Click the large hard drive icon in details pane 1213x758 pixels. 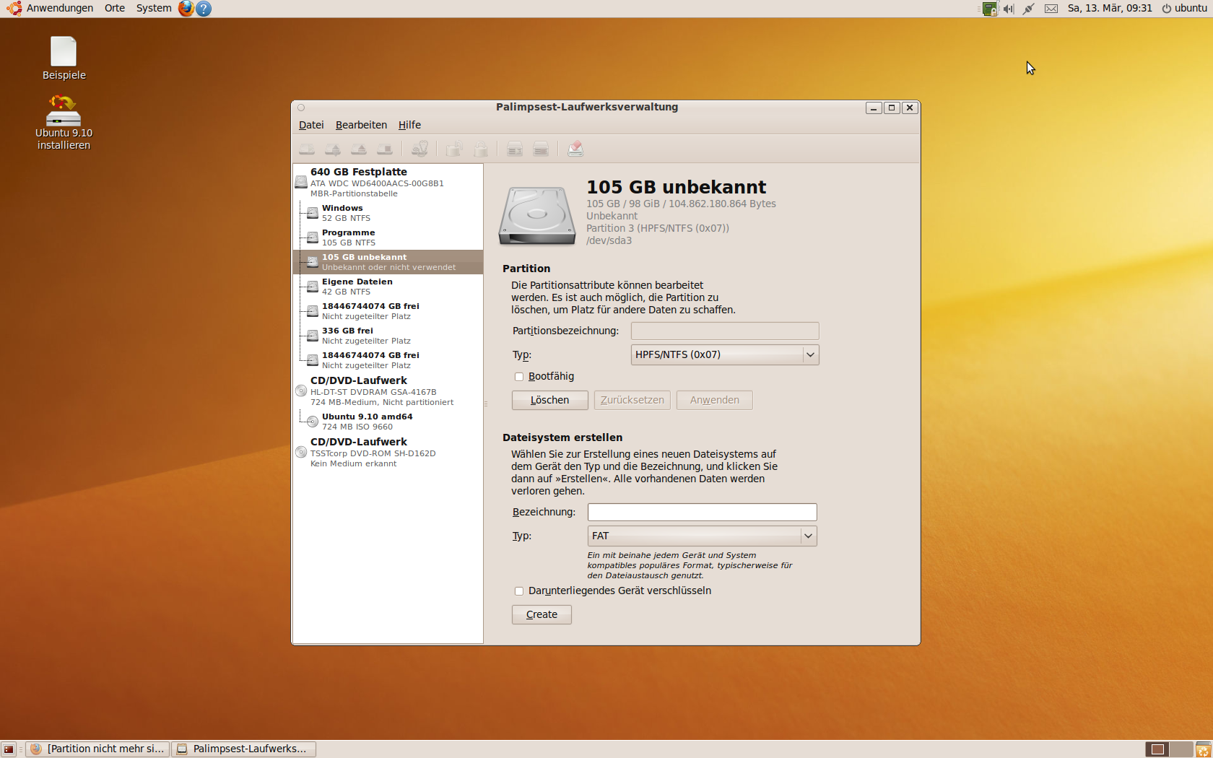(x=537, y=216)
